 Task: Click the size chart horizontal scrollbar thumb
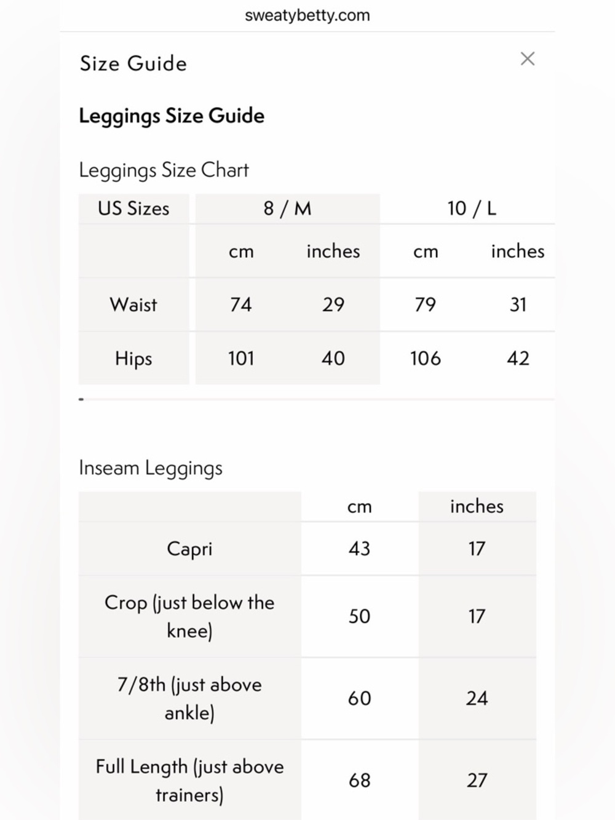tap(81, 399)
